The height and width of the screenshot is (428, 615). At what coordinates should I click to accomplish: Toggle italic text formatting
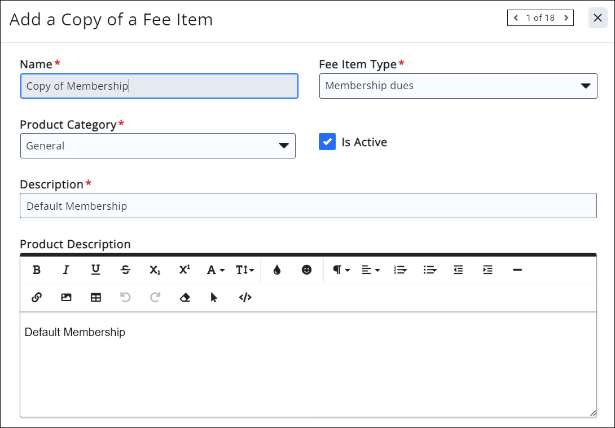coord(66,270)
